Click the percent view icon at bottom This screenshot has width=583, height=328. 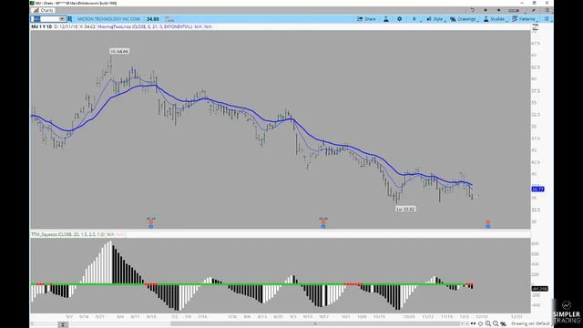coord(503,324)
